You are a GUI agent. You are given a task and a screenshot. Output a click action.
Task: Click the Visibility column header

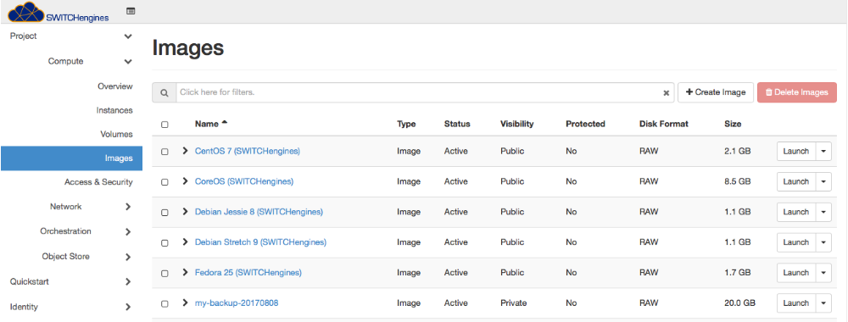click(x=517, y=124)
